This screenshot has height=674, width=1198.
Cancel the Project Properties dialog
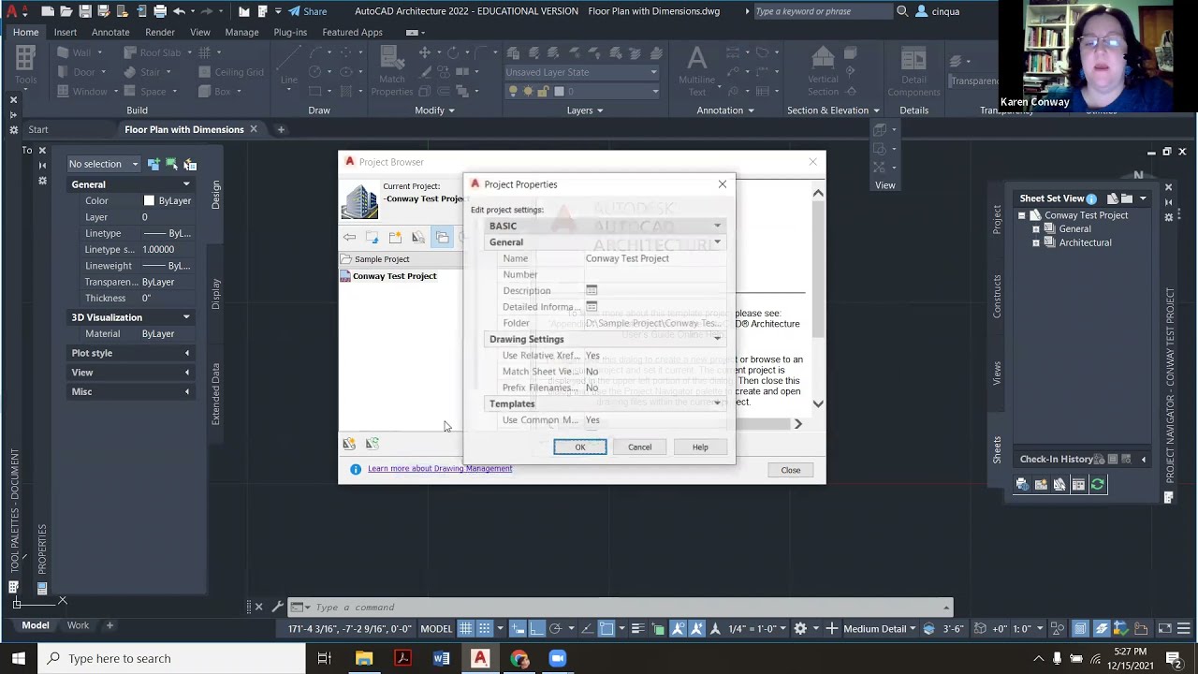point(639,447)
